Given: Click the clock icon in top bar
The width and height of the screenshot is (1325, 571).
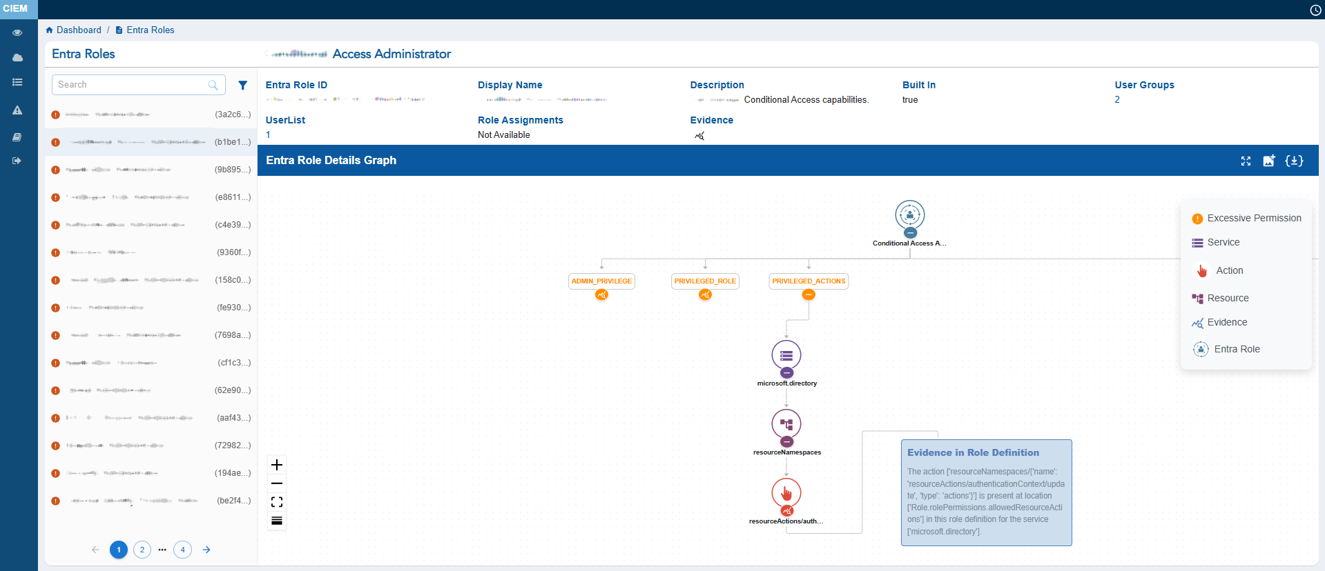Looking at the screenshot, I should point(1315,10).
